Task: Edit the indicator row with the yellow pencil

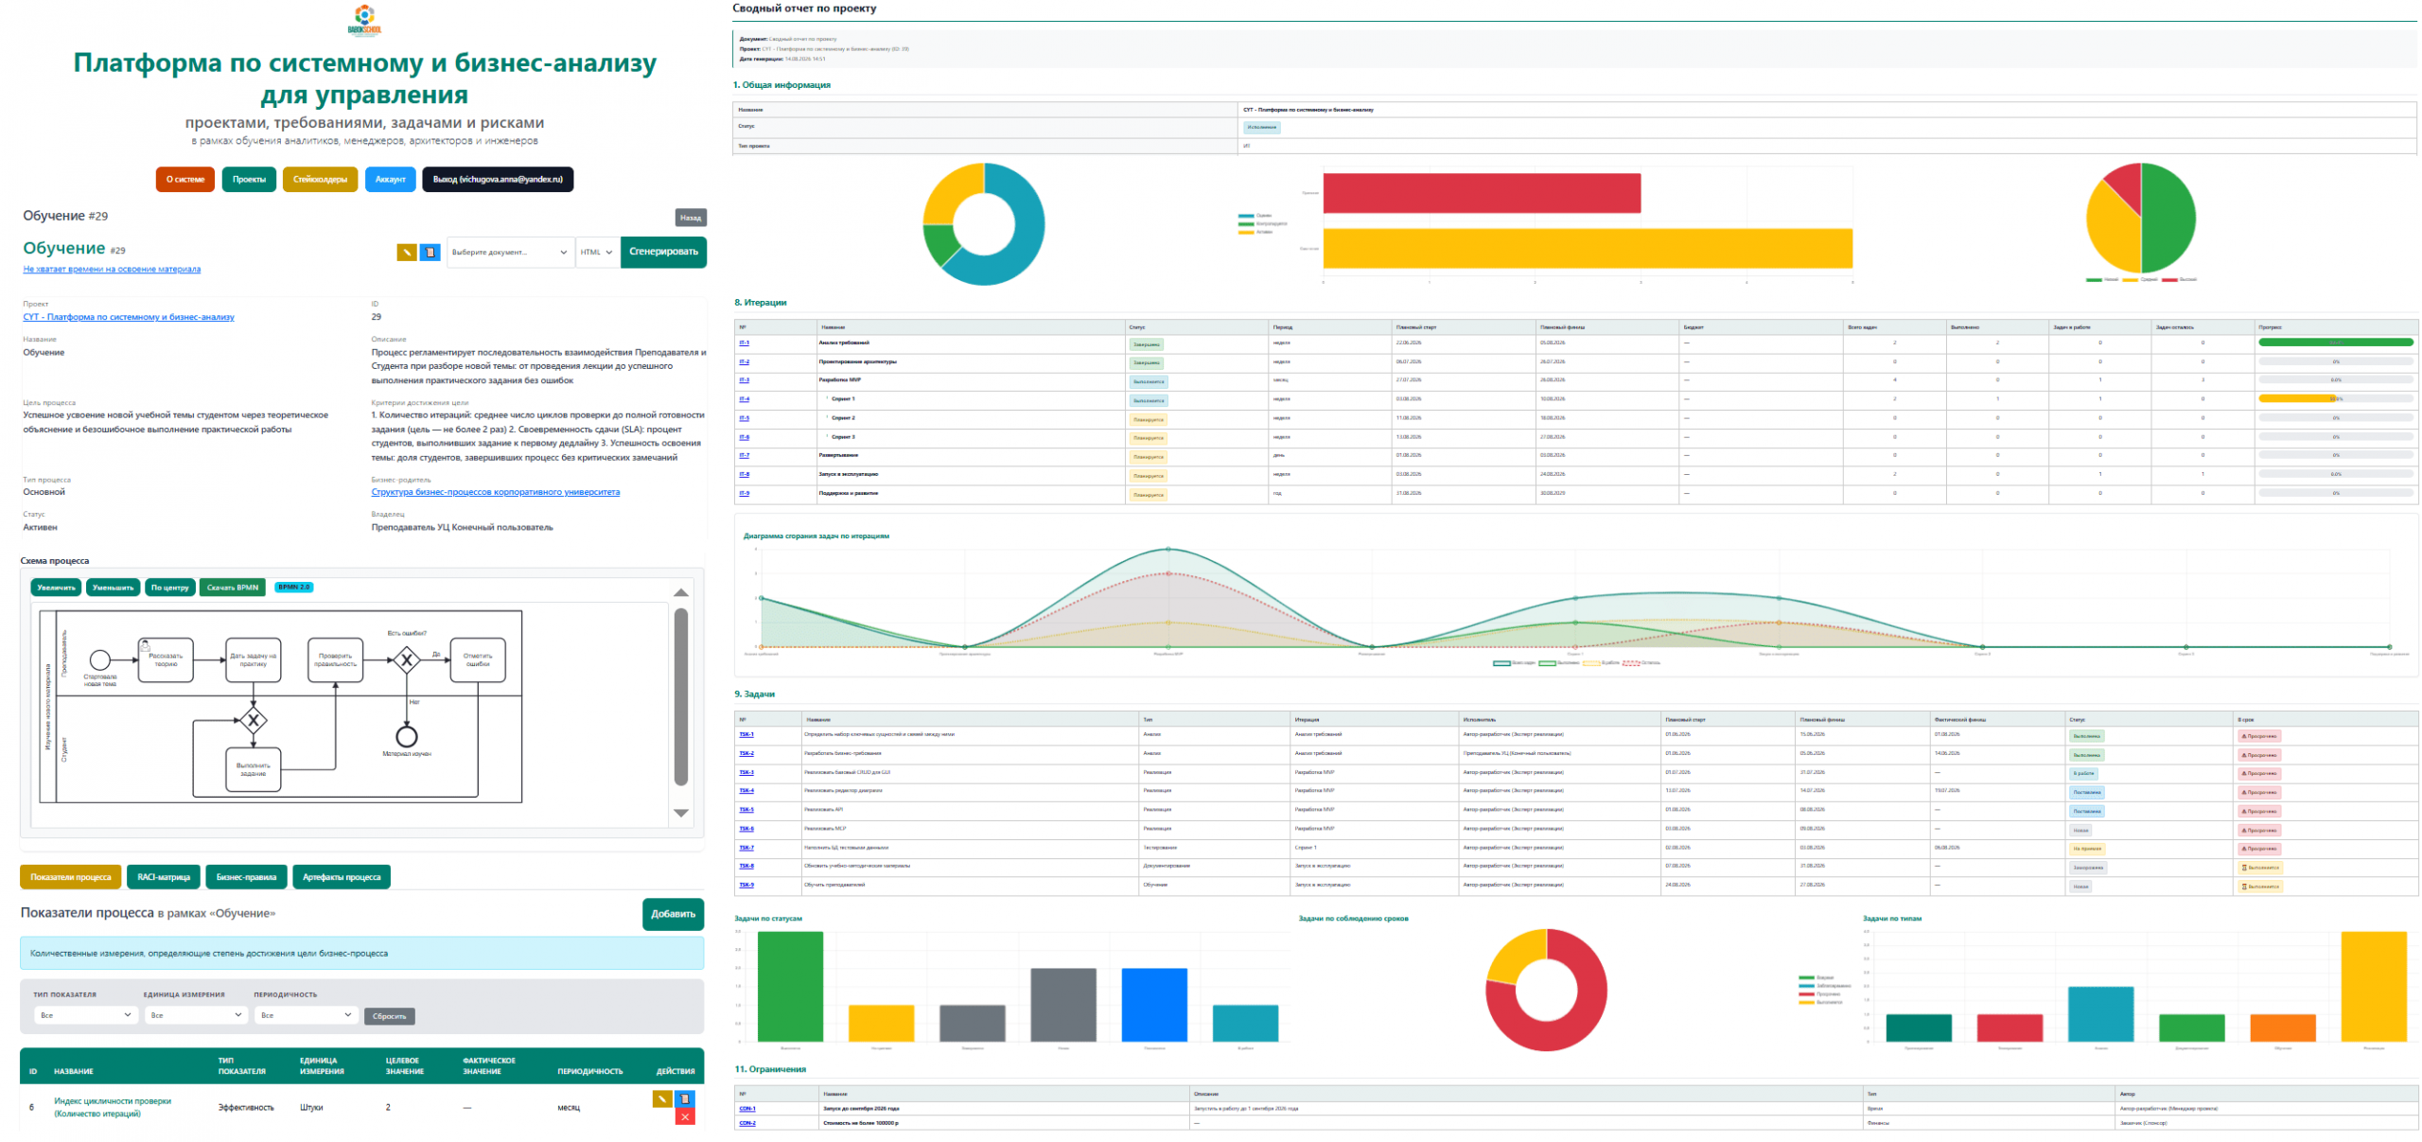Action: pyautogui.click(x=661, y=1098)
